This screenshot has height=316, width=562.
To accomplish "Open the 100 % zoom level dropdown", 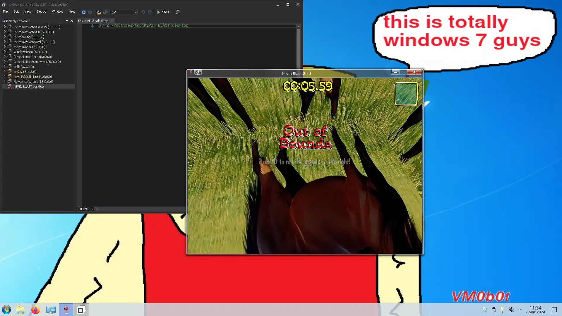I will coord(92,209).
